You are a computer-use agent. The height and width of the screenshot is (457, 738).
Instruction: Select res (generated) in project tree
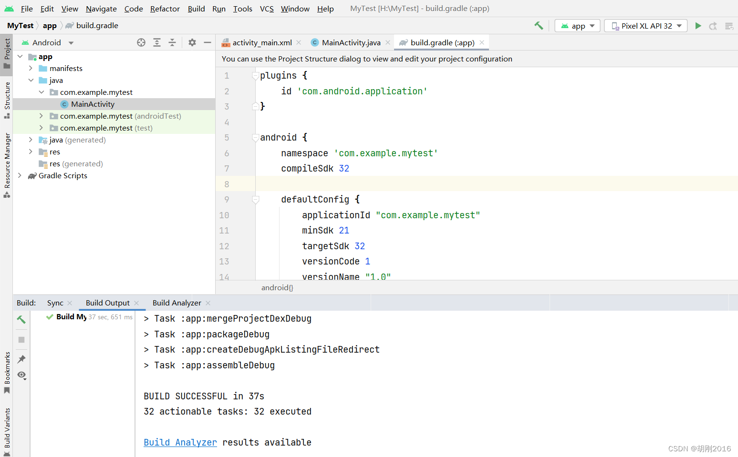[76, 164]
